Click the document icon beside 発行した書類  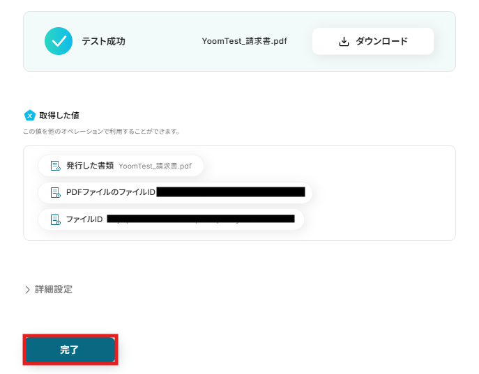(55, 166)
